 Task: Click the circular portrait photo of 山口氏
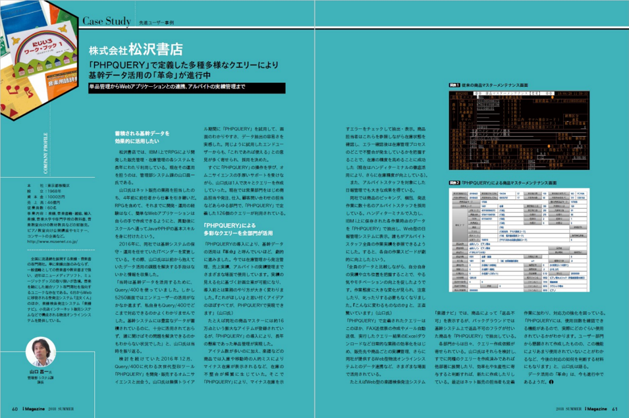point(41,352)
